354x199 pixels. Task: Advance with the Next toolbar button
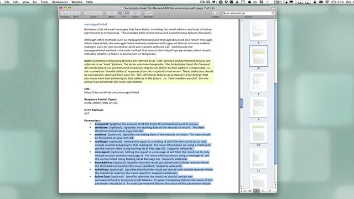76,13
